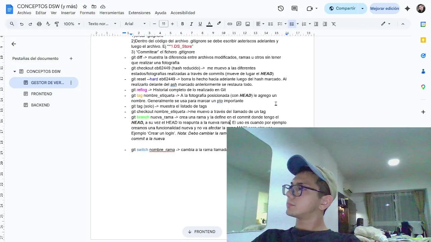Start a video call with camera icon
This screenshot has height=242, width=431.
pyautogui.click(x=310, y=8)
